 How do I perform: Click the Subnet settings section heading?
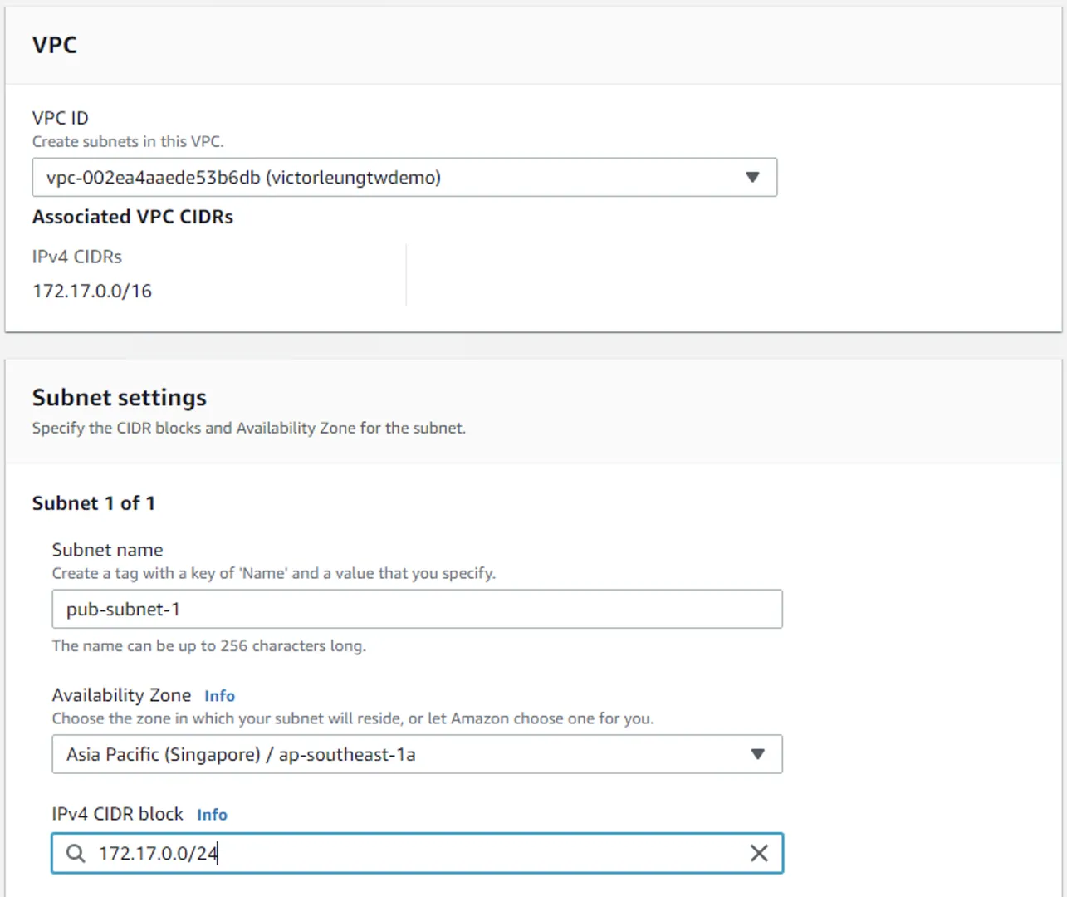(119, 398)
